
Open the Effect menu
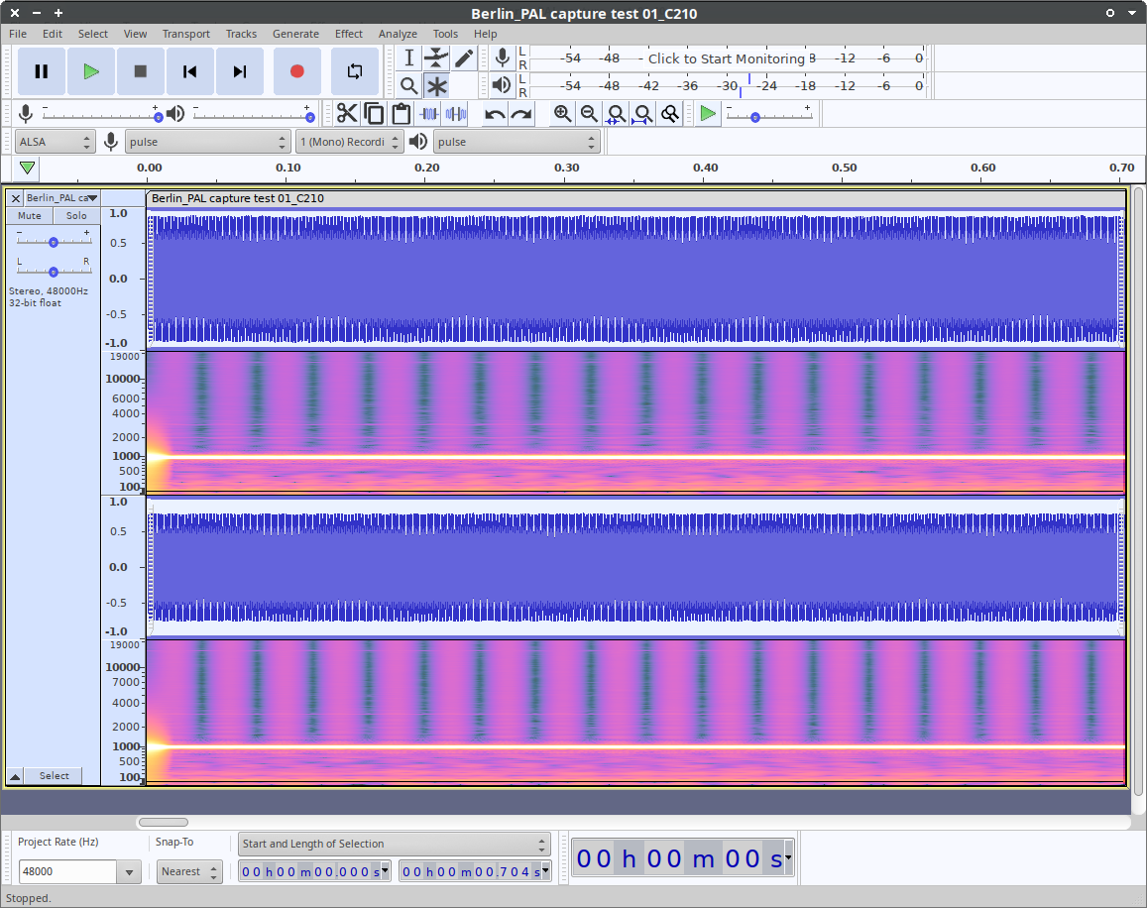pos(348,34)
